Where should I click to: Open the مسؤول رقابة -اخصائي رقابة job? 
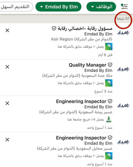pos(85,29)
